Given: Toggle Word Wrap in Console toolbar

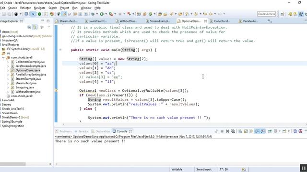Looking at the screenshot, I should tap(251, 131).
